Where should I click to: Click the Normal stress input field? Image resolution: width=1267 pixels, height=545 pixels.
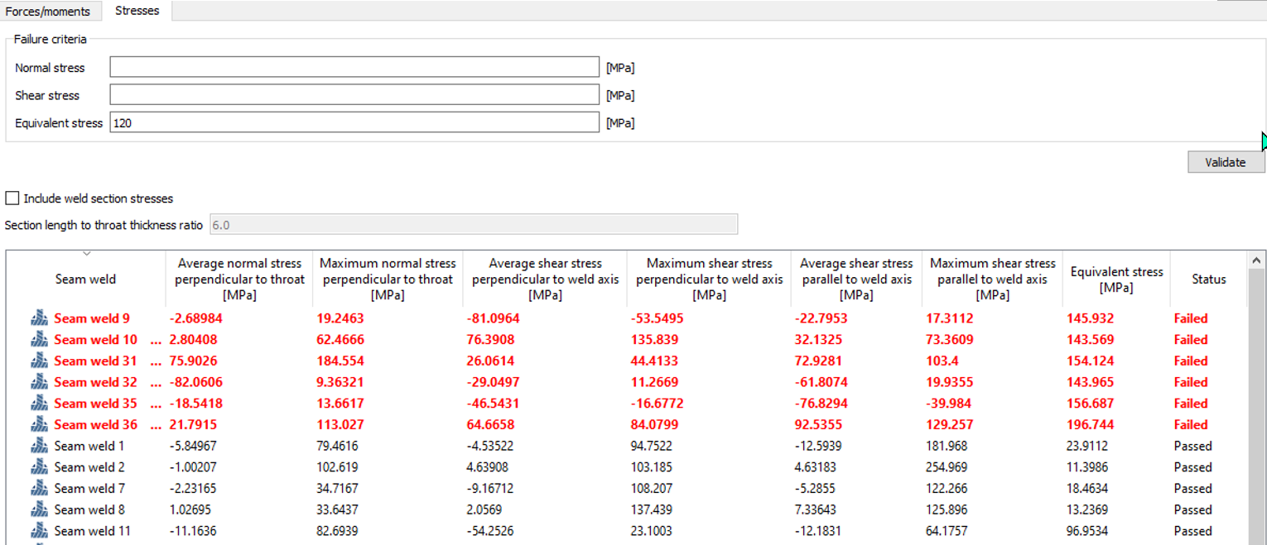tap(354, 68)
